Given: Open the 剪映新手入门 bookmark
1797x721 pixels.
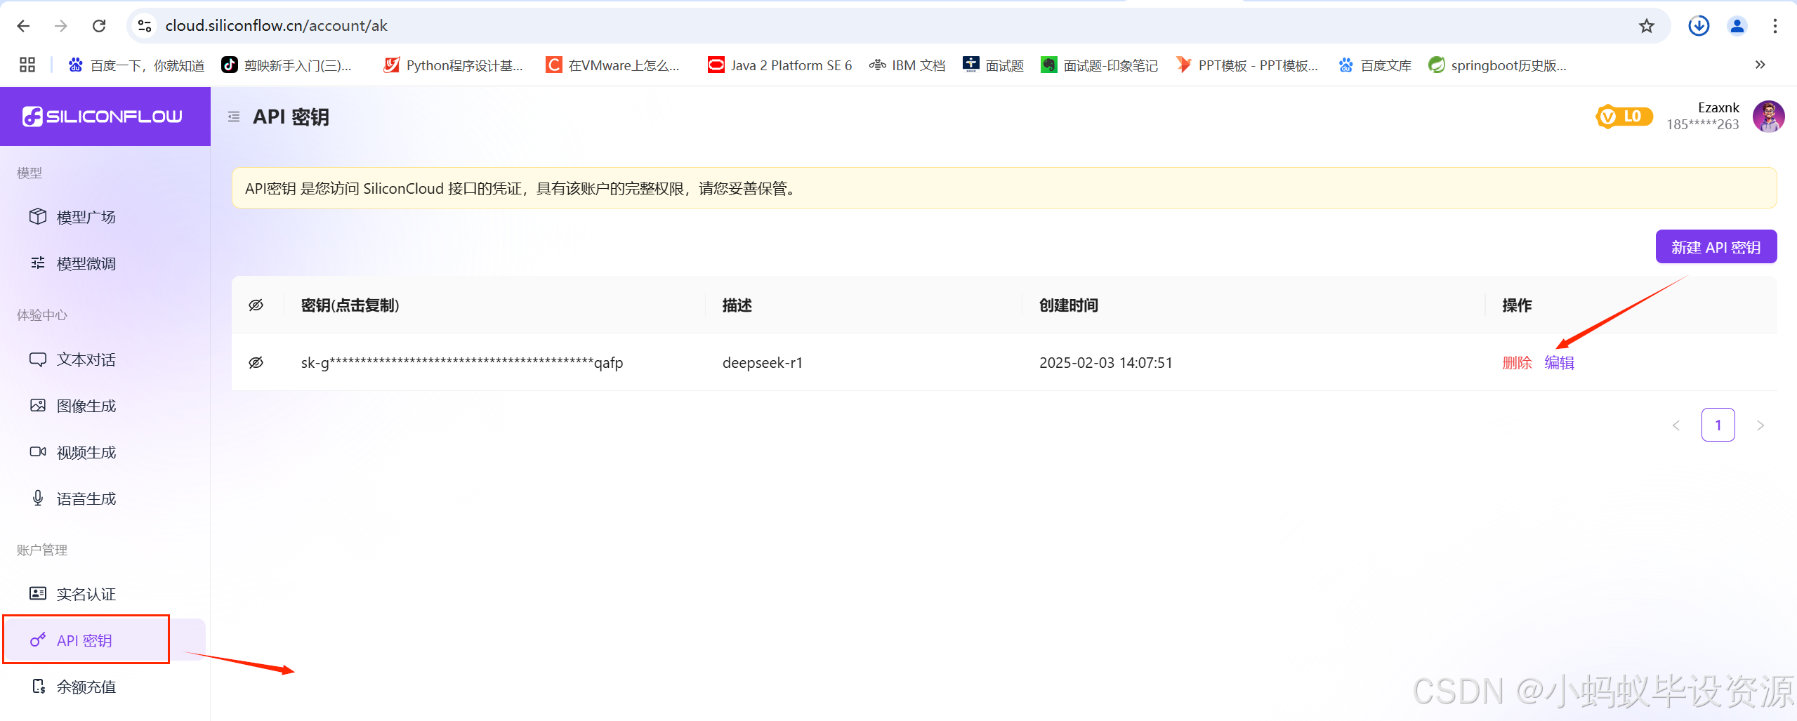Looking at the screenshot, I should [x=287, y=65].
